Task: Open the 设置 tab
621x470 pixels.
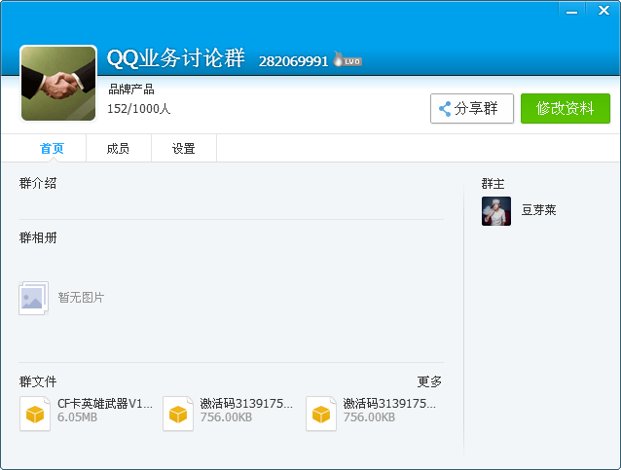Action: (183, 149)
